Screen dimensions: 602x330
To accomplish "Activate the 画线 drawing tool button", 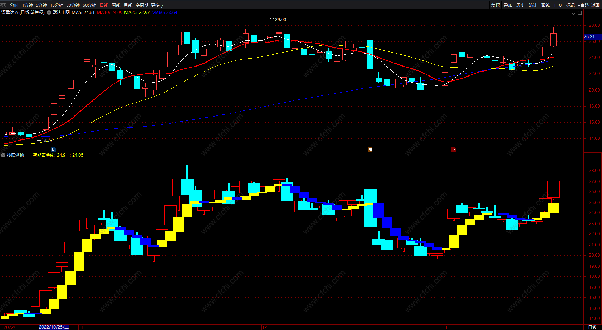I will (x=545, y=5).
